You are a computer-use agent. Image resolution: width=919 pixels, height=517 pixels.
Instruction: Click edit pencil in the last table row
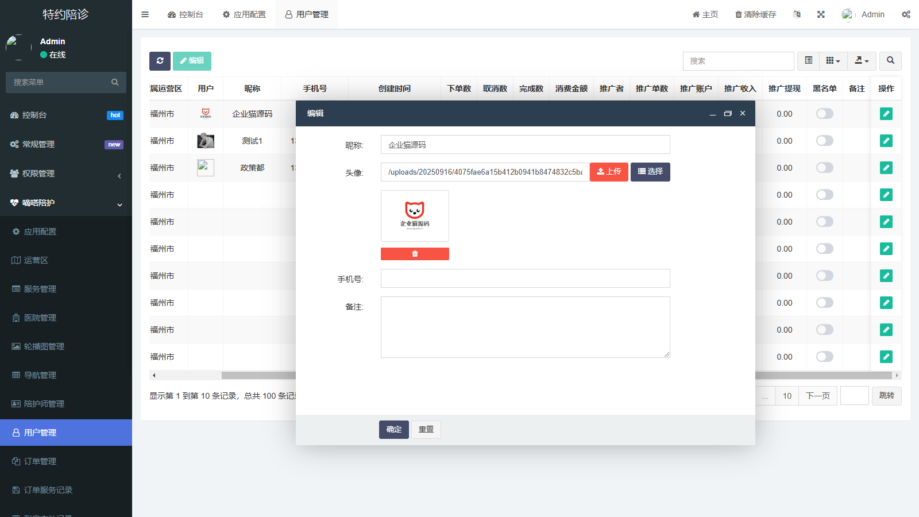[x=886, y=357]
